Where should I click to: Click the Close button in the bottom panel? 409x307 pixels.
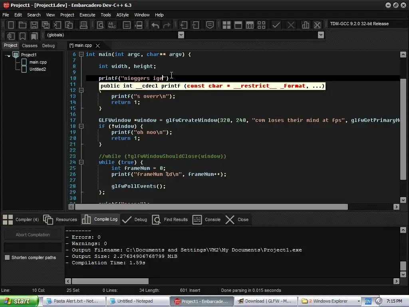[237, 219]
